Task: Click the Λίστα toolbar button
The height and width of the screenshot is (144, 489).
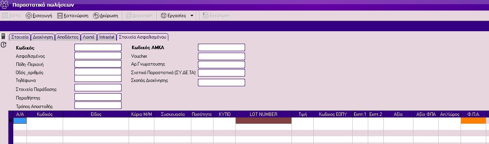Action: [12, 16]
